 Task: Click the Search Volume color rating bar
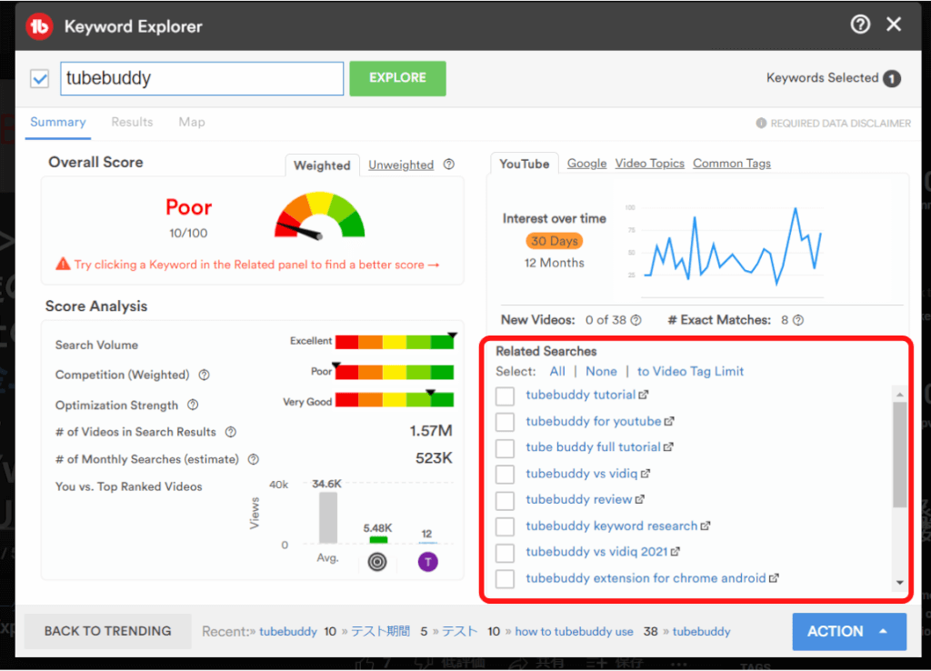point(395,342)
